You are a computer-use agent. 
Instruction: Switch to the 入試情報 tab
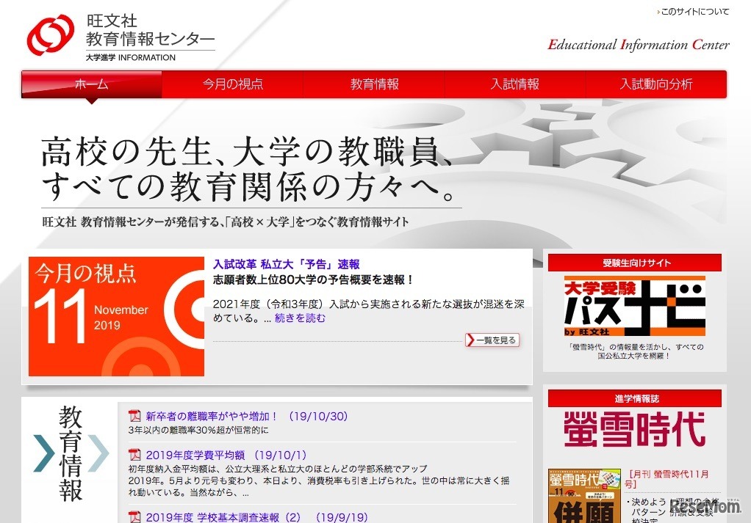coord(515,84)
